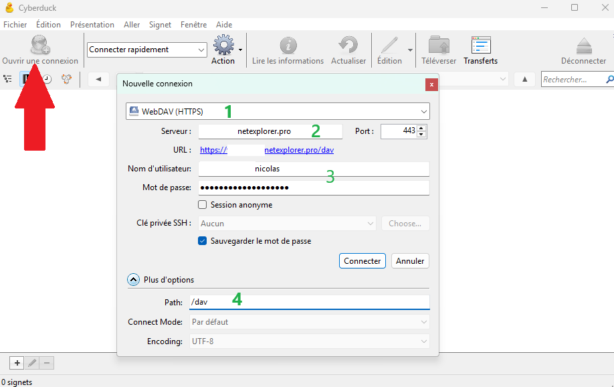614x387 pixels.
Task: Show the Bonjour bookmarks view icon
Action: [x=67, y=79]
